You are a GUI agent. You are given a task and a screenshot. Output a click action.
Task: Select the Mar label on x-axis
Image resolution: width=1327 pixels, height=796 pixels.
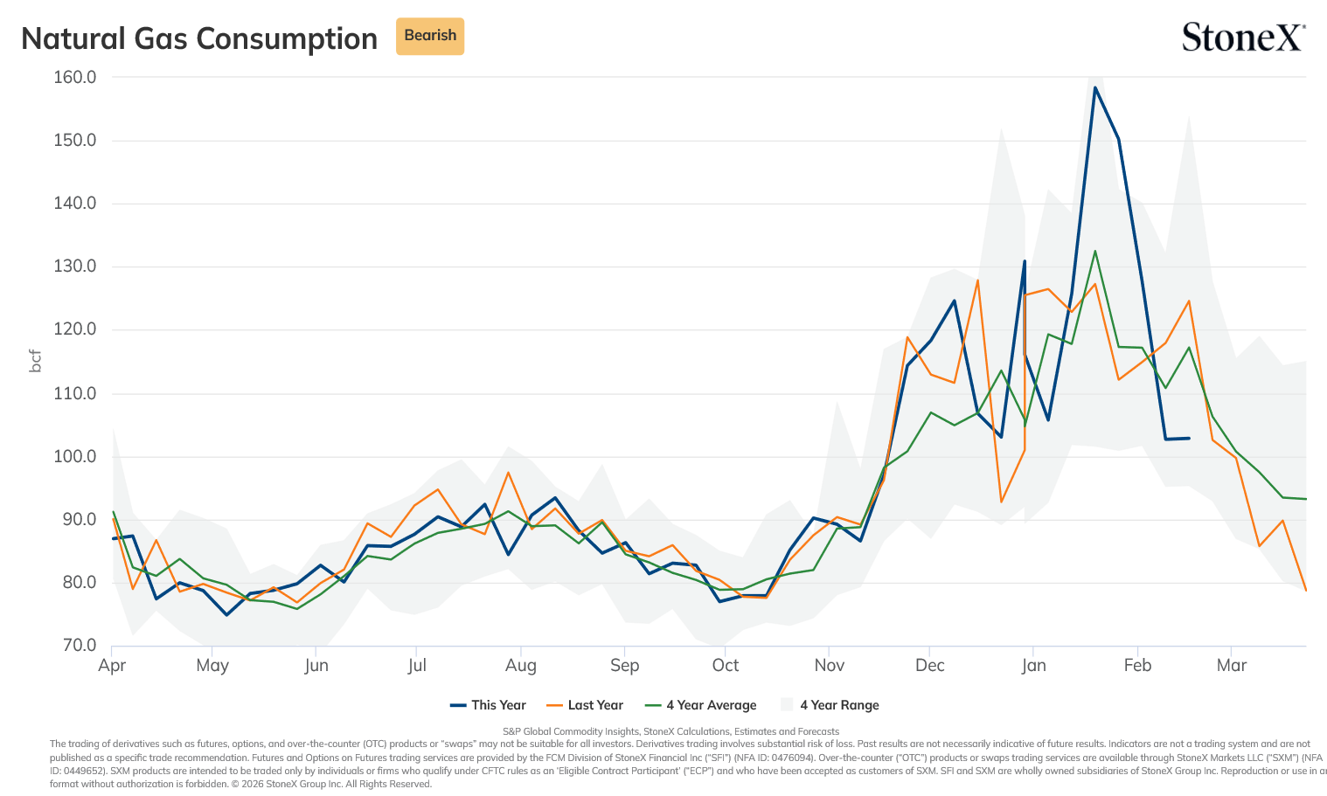pyautogui.click(x=1232, y=665)
